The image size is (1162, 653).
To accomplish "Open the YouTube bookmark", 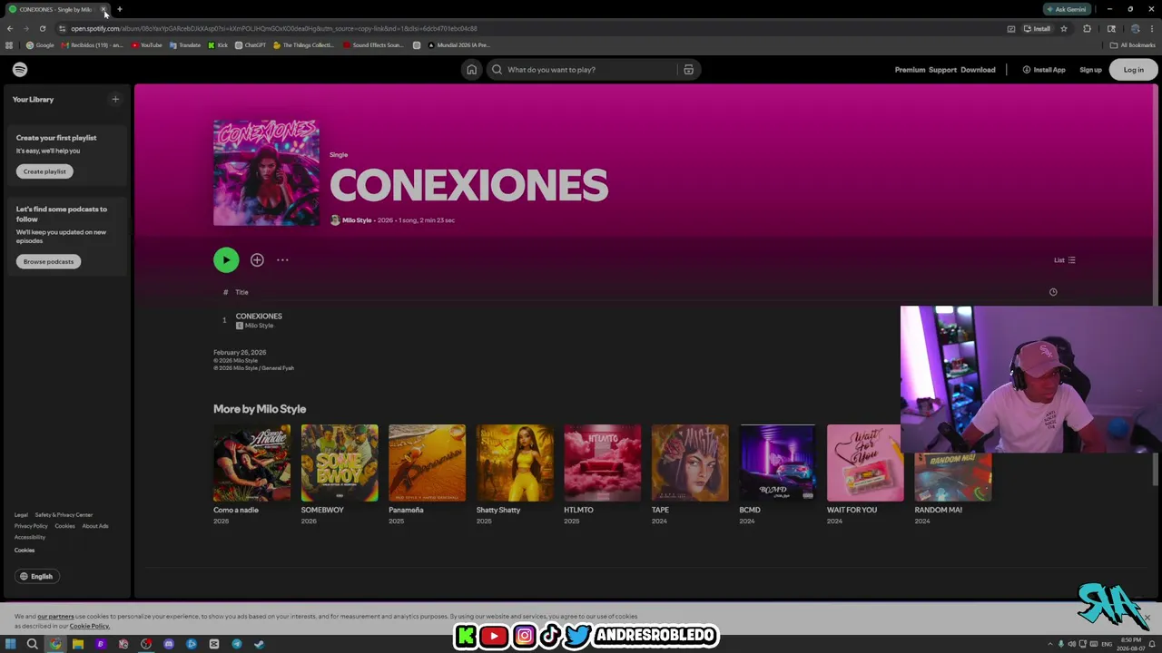I will [146, 45].
